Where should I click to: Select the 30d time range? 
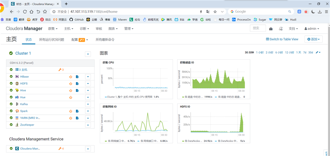pyautogui.click(x=311, y=53)
